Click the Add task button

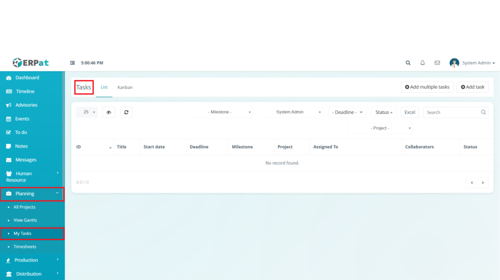[472, 87]
